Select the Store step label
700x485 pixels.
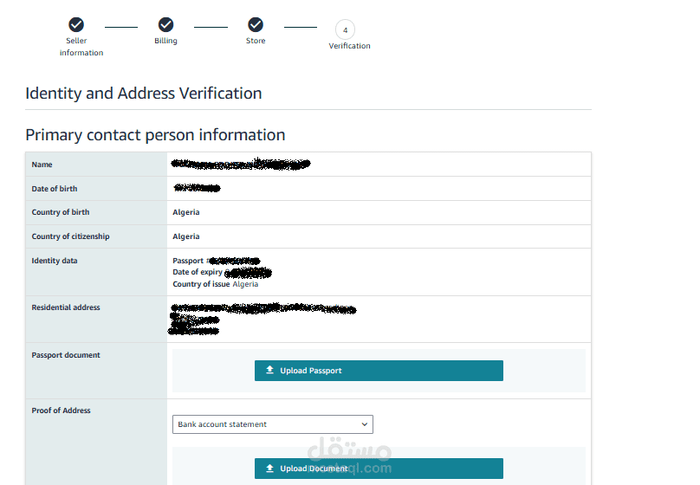(x=256, y=41)
